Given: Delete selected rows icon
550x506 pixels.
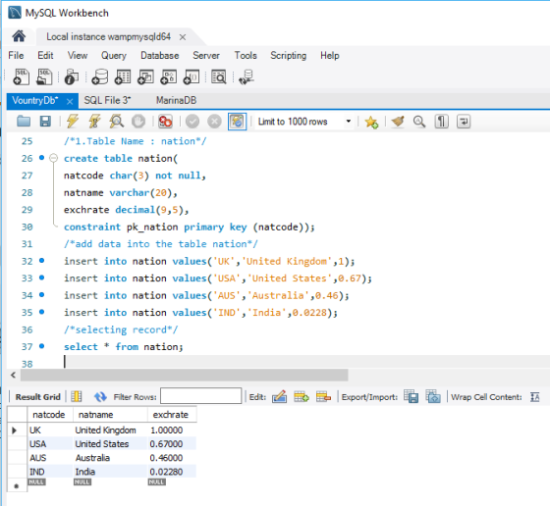Looking at the screenshot, I should [x=323, y=397].
